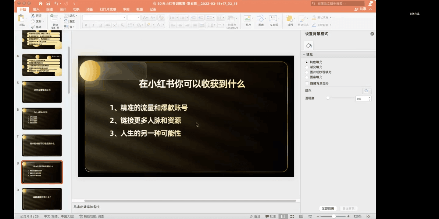
Task: Open the 排列 arrange tool
Action: pos(290,20)
